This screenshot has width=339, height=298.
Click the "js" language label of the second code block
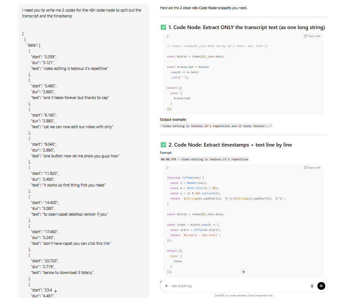click(x=168, y=168)
